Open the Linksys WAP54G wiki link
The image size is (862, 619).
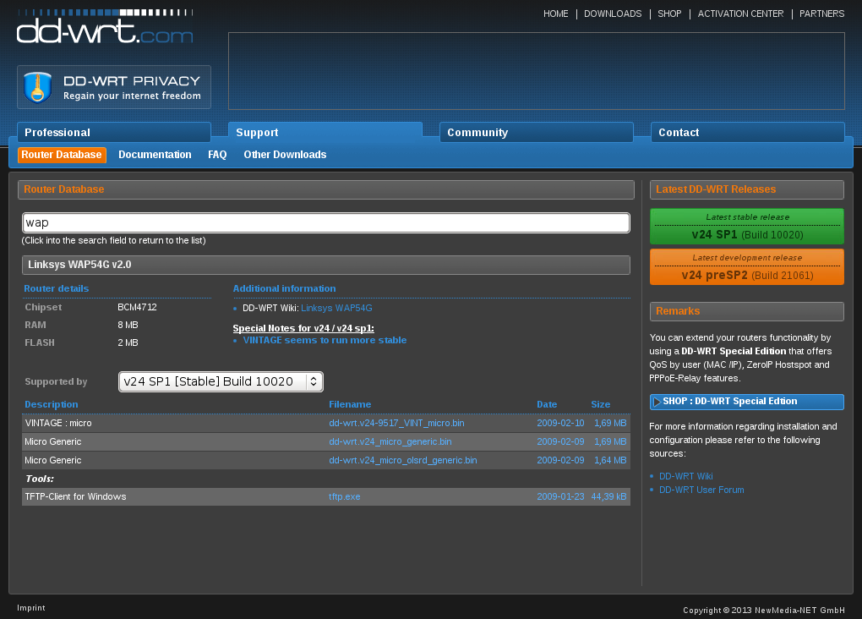click(336, 308)
